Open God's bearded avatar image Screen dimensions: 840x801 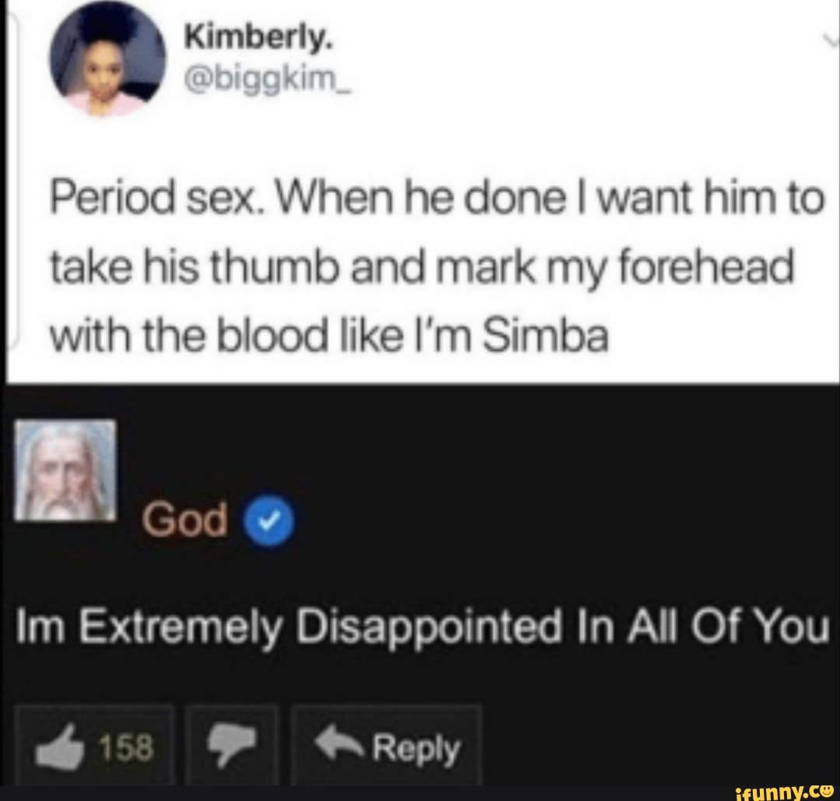pos(66,470)
